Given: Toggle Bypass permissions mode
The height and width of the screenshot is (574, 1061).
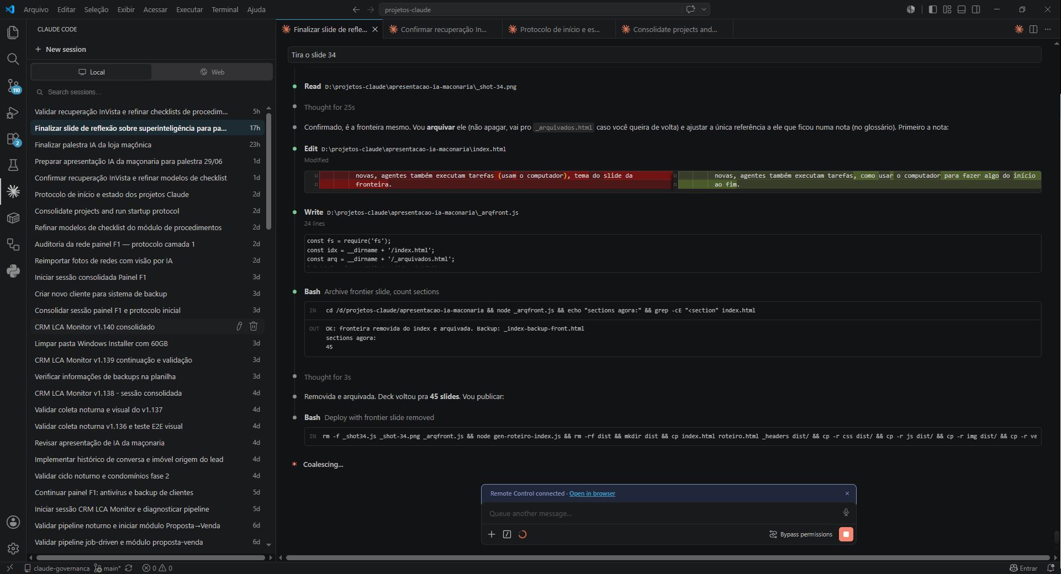Looking at the screenshot, I should [801, 534].
